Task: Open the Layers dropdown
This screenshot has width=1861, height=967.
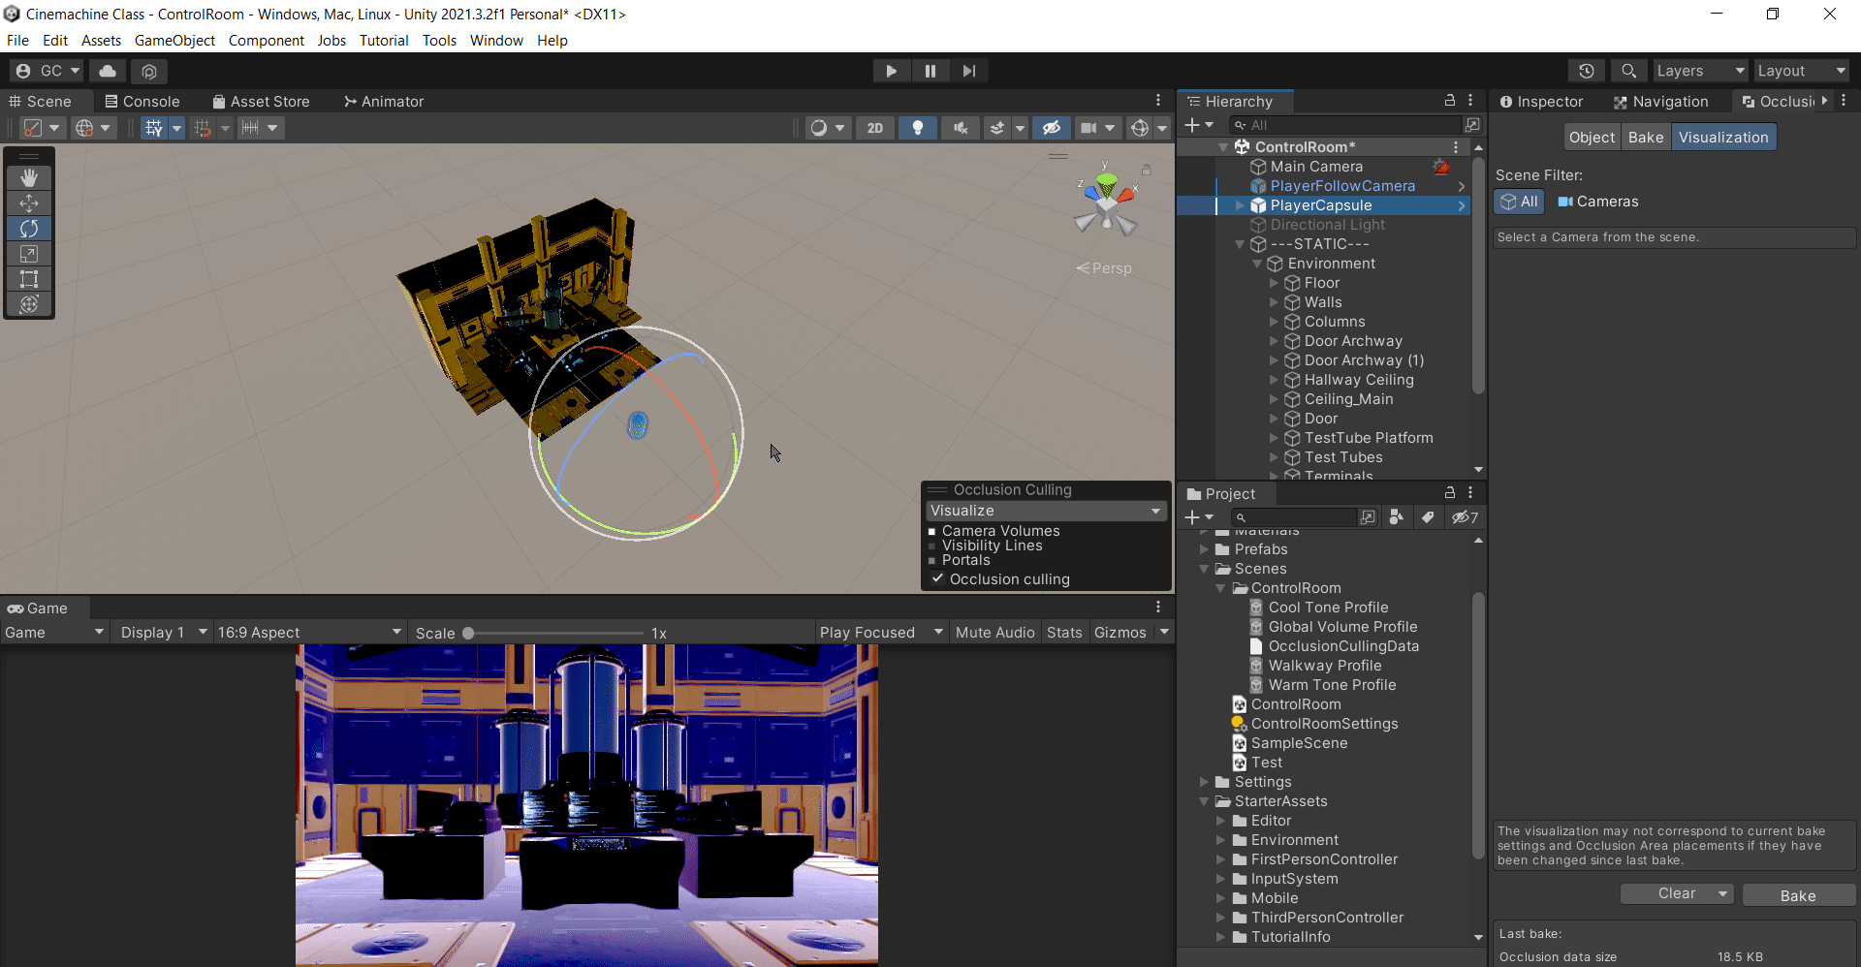Action: 1699,71
